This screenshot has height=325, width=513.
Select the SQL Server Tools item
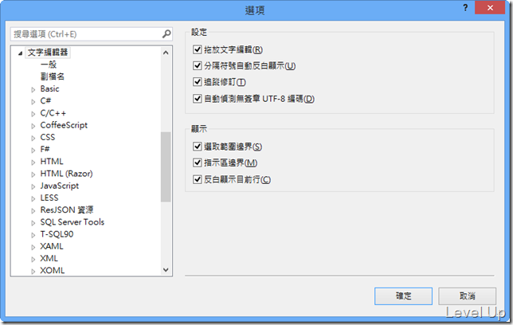click(x=72, y=222)
